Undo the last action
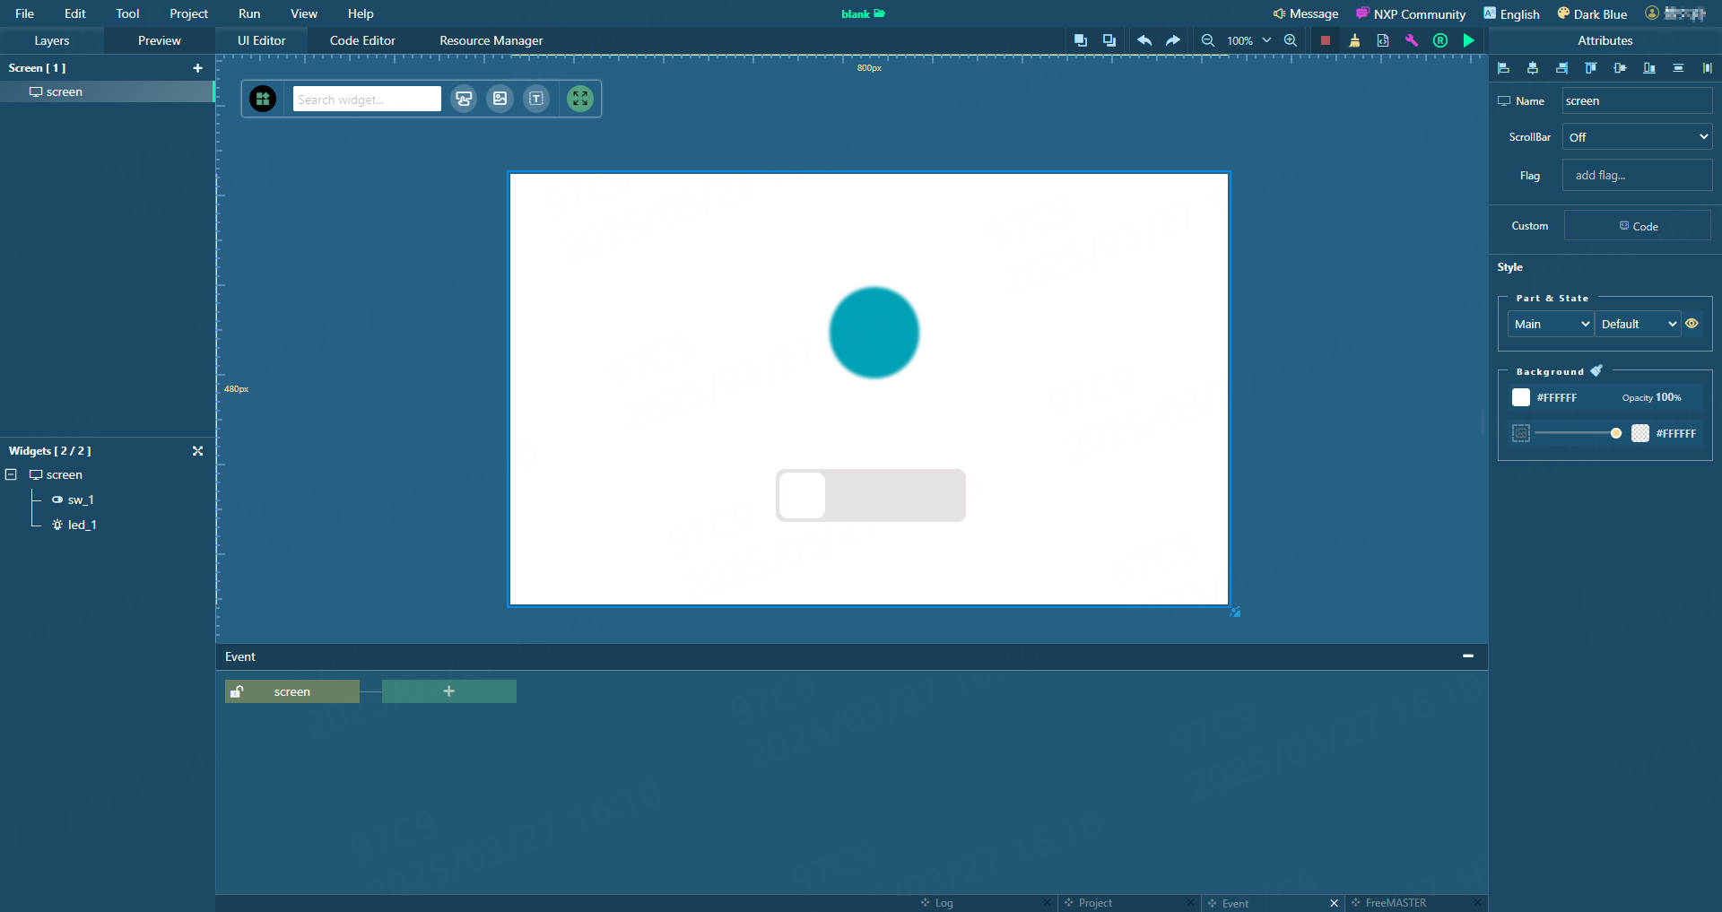The width and height of the screenshot is (1722, 912). point(1144,40)
